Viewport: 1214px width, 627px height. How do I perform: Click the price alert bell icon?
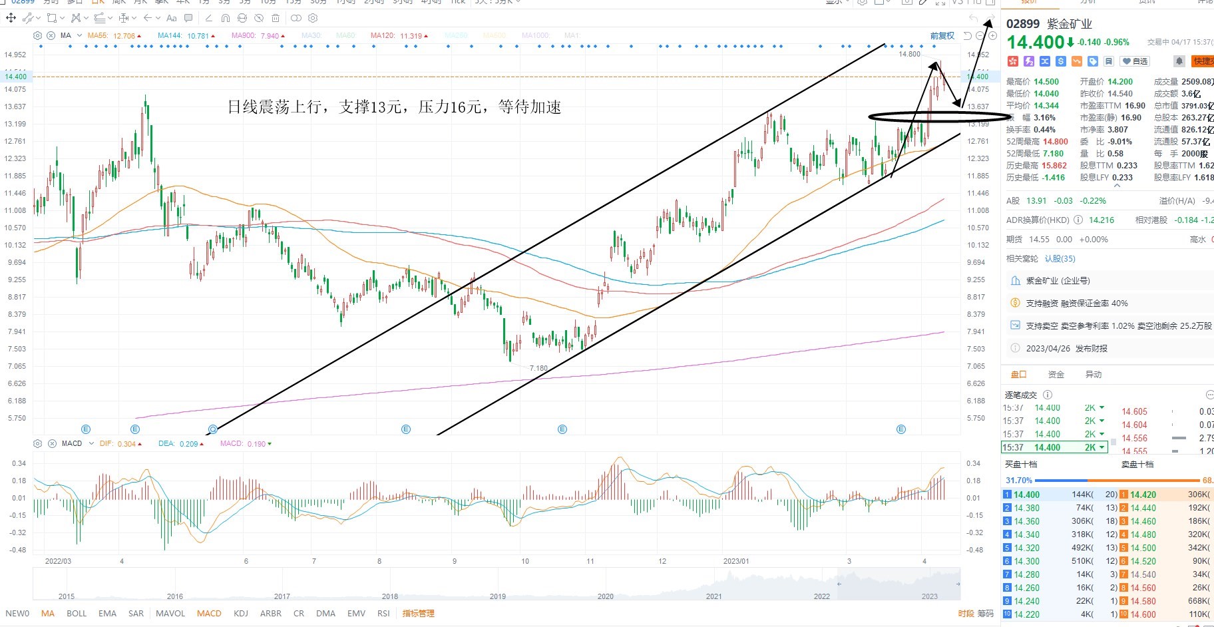tap(1179, 61)
